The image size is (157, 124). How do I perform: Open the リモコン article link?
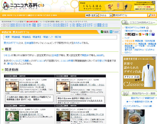click(x=7, y=55)
